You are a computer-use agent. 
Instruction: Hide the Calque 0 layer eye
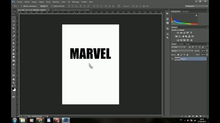point(173,59)
